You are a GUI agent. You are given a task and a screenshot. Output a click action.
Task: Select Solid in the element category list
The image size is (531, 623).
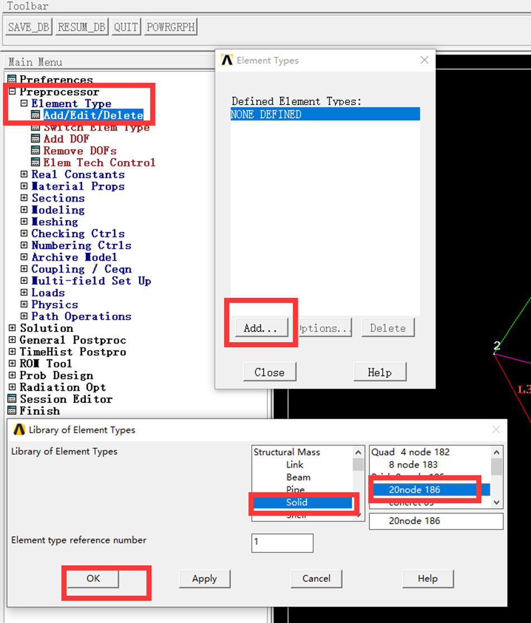pos(296,502)
